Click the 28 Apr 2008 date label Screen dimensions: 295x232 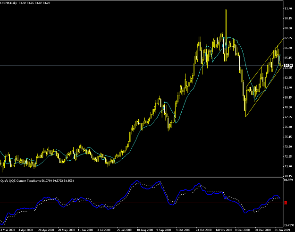pyautogui.click(x=46, y=230)
